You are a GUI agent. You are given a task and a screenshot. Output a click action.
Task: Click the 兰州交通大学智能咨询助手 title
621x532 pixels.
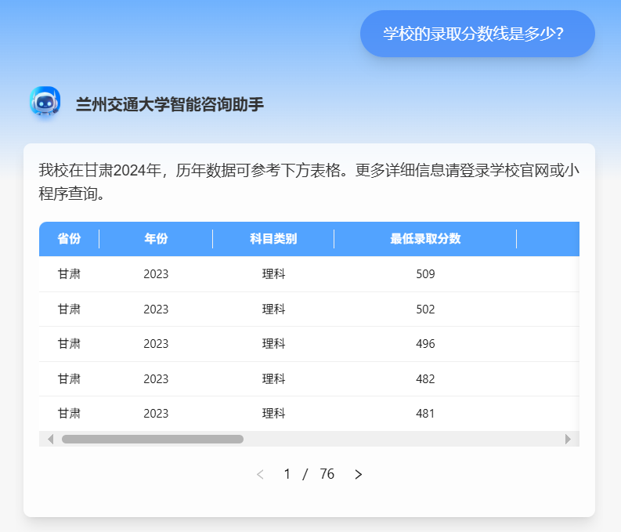point(170,104)
